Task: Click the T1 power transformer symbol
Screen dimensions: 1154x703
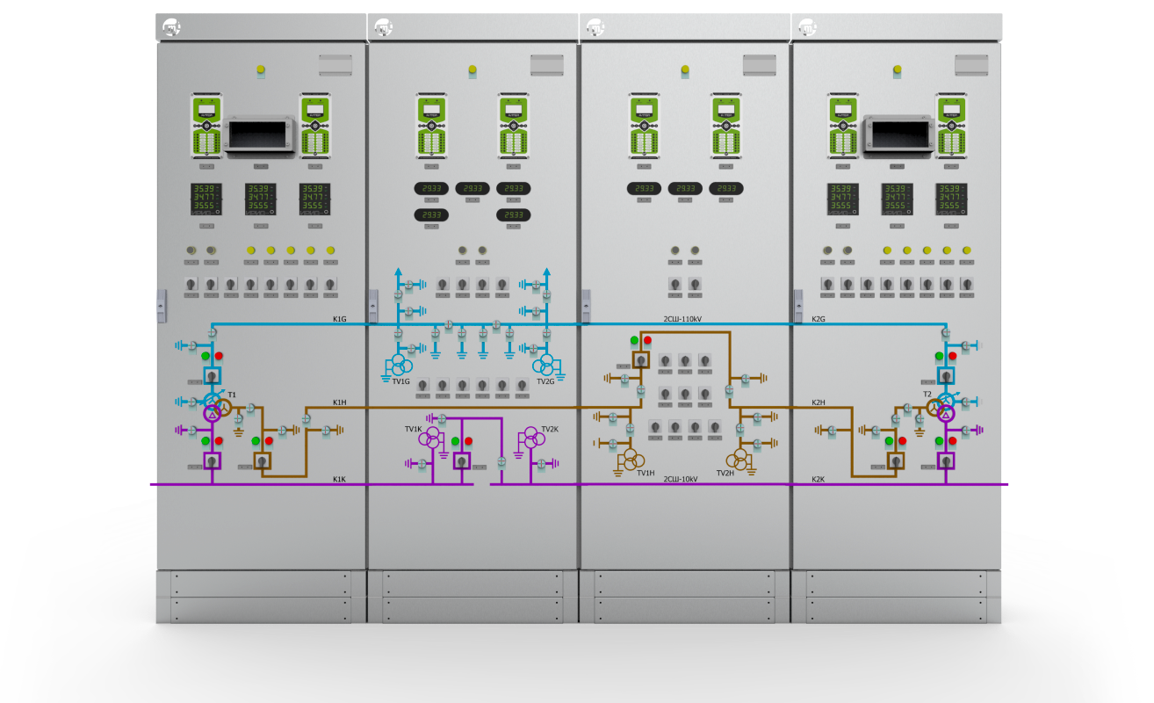Action: coord(216,409)
